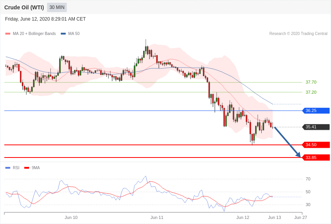Viewport: 331px width, 224px height.
Task: Select the Jun 27 date marker
Action: pyautogui.click(x=301, y=217)
